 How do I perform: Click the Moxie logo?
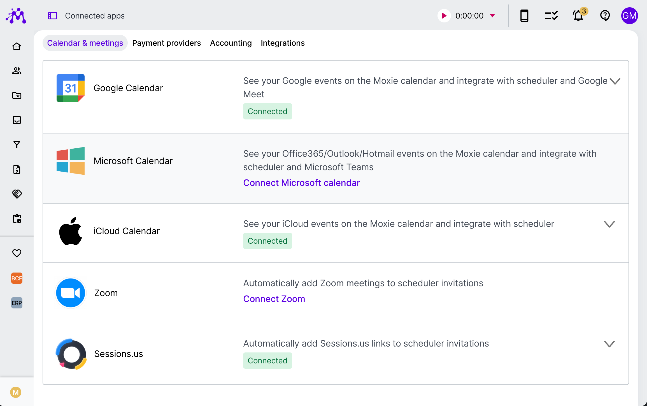16,16
